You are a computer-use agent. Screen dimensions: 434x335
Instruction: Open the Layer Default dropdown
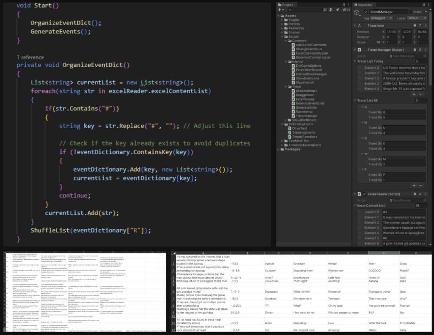pos(417,18)
